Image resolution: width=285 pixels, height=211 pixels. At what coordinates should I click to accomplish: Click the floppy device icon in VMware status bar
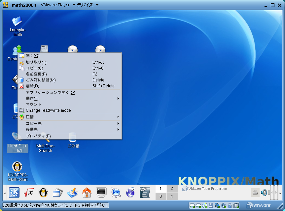tap(211, 205)
